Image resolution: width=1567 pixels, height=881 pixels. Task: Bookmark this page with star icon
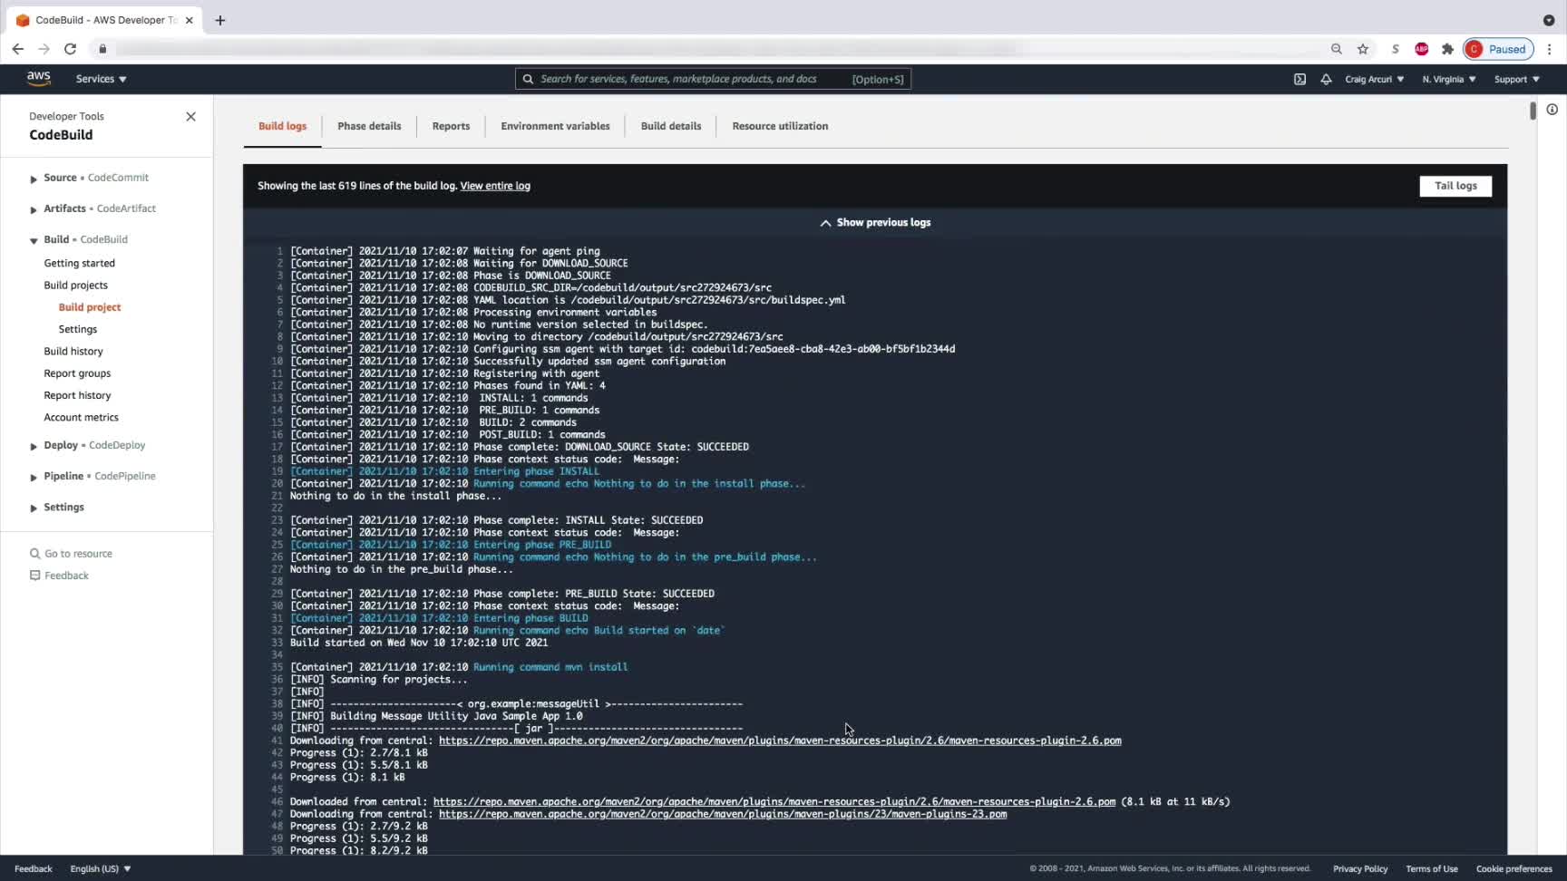[x=1362, y=49]
